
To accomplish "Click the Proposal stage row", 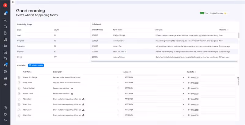I will point(53,51).
